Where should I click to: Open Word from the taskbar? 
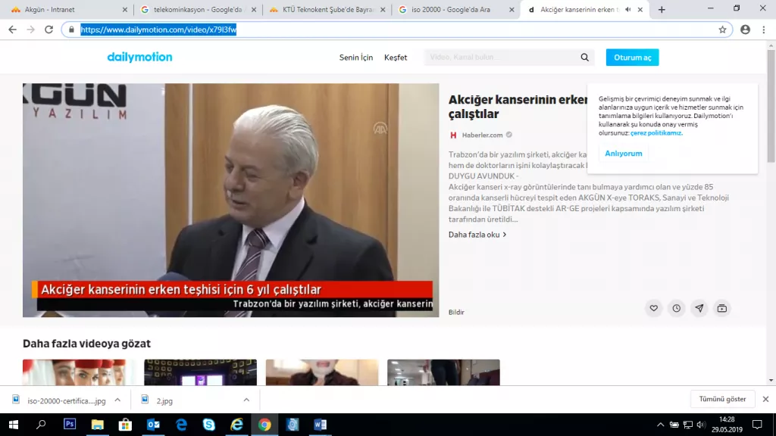tap(321, 425)
